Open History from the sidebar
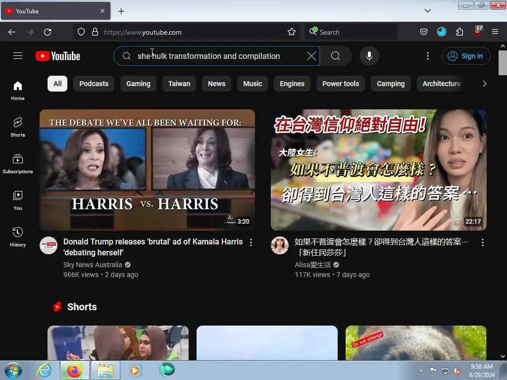This screenshot has height=380, width=507. point(18,237)
